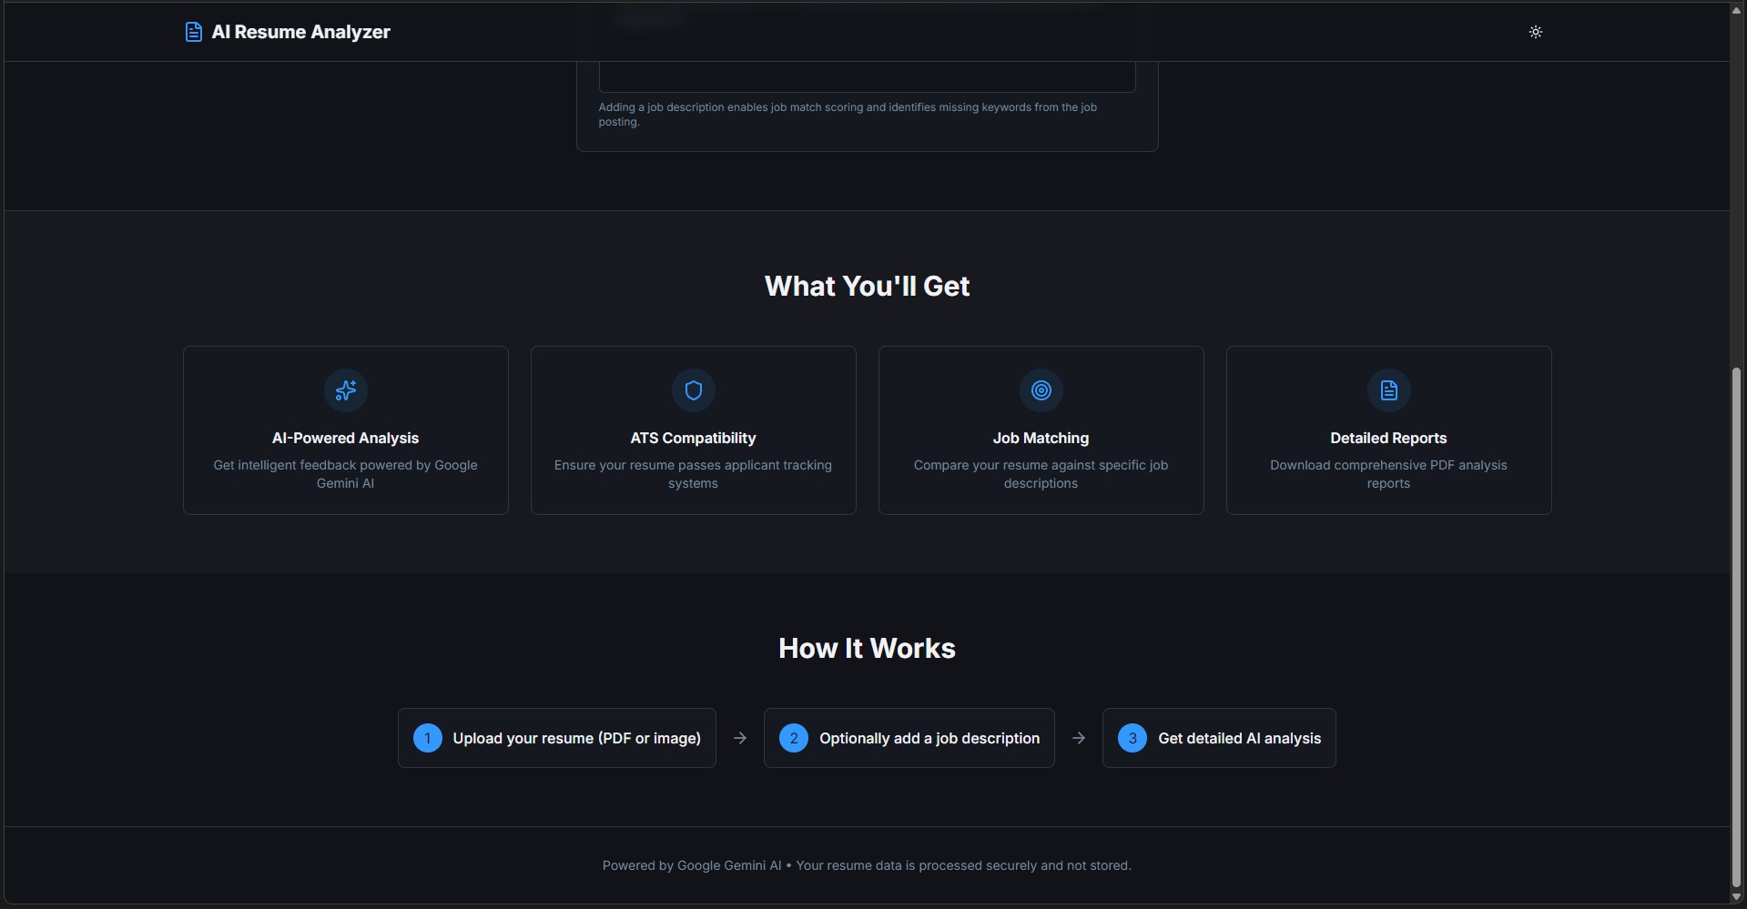Click the Detailed Reports document icon
This screenshot has width=1747, height=909.
coord(1387,390)
